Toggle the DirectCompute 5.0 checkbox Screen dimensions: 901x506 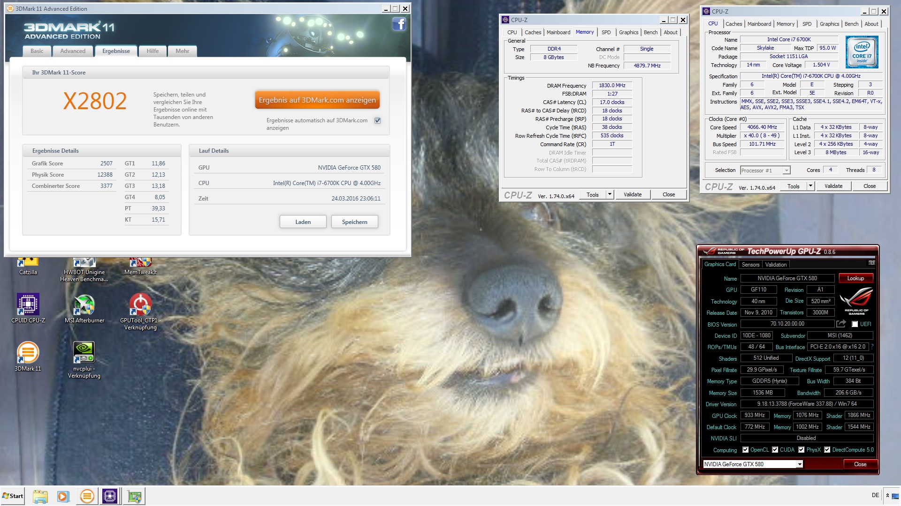coord(827,450)
